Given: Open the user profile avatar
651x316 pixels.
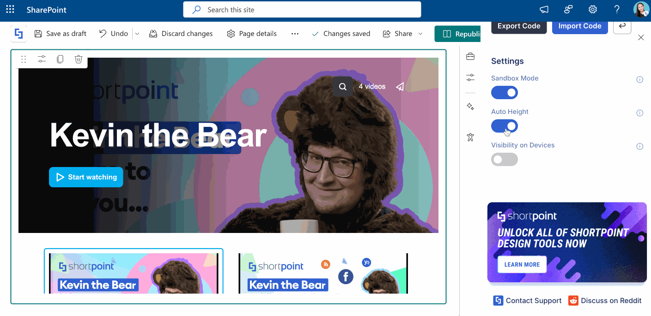Looking at the screenshot, I should [x=641, y=10].
